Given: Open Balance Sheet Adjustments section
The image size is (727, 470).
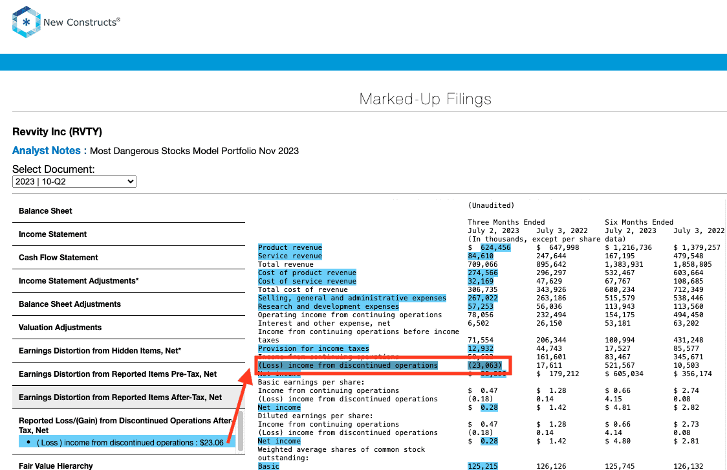Looking at the screenshot, I should click(129, 304).
